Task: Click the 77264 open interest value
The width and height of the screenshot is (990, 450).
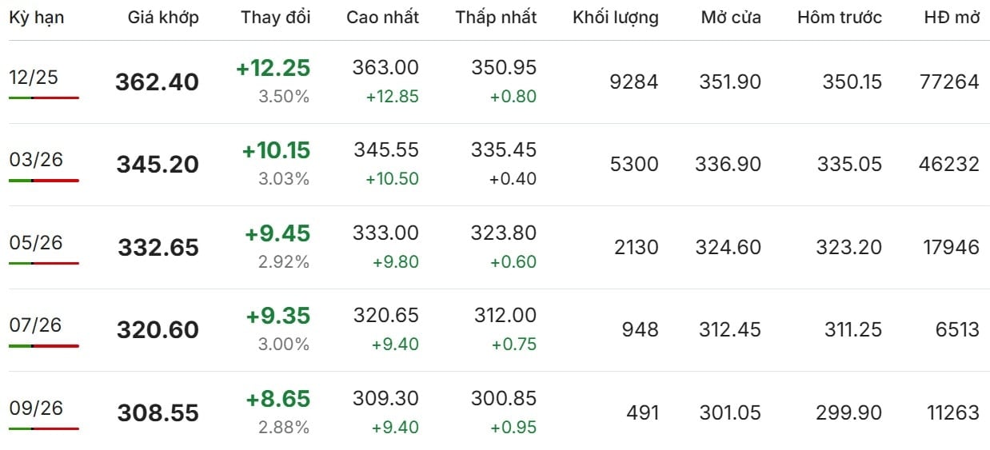Action: (950, 82)
